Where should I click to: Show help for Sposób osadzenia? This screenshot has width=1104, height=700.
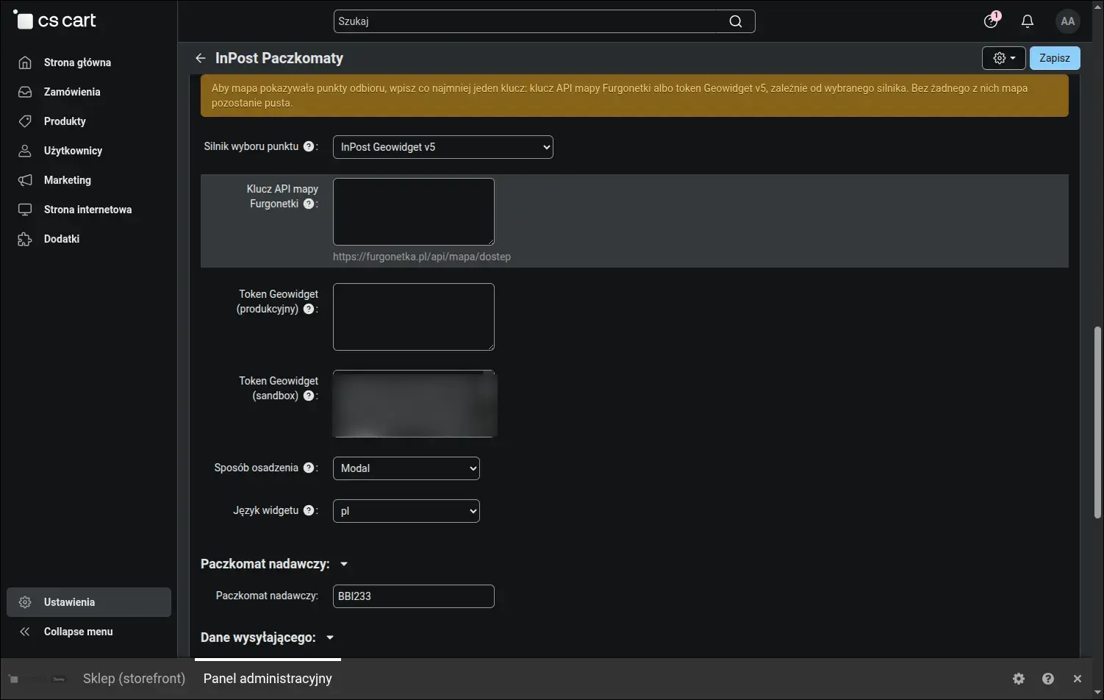coord(309,468)
